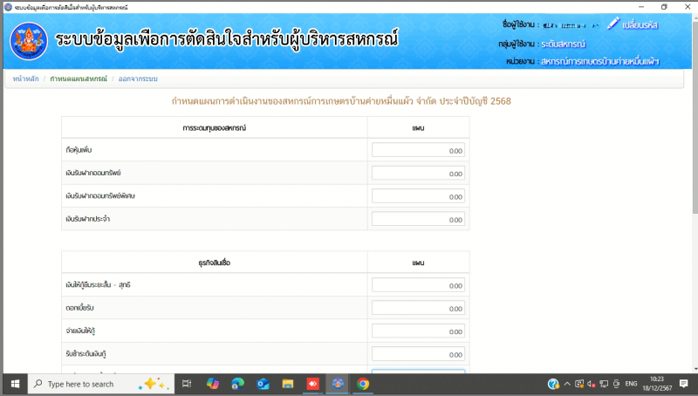Click the app favicon in the title bar
The width and height of the screenshot is (698, 396).
coord(8,7)
